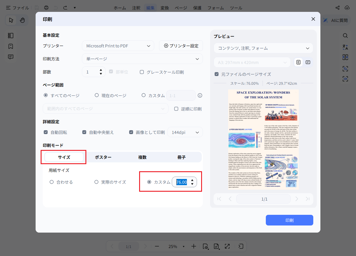Open the bookmarks panel icon

click(11, 46)
